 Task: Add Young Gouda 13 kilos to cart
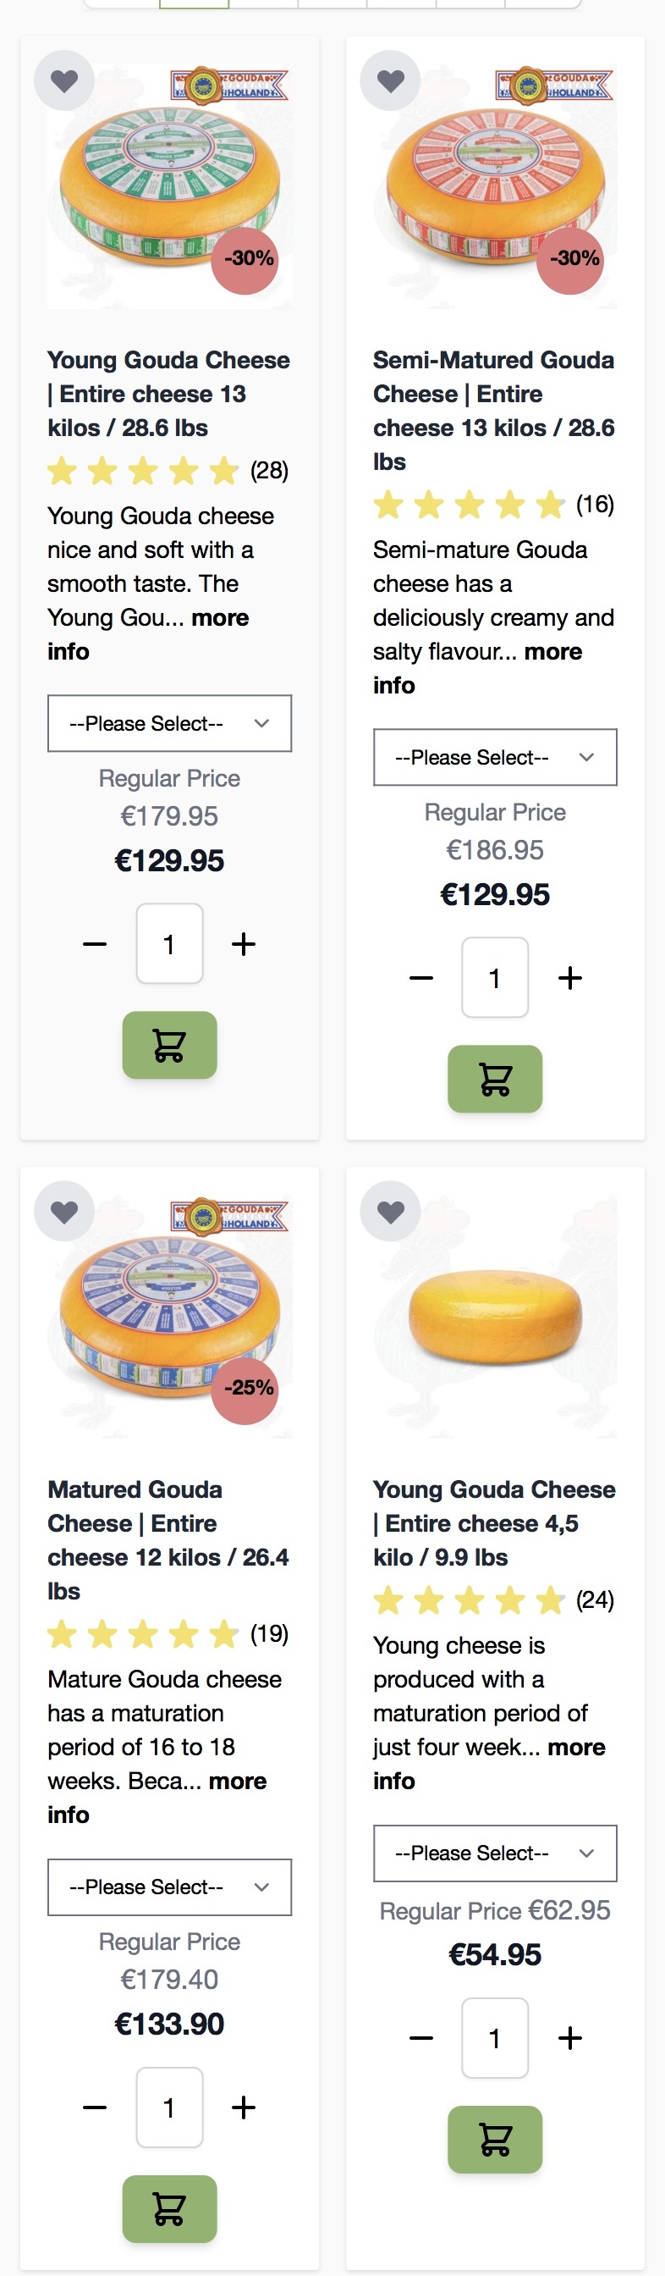pos(168,1045)
